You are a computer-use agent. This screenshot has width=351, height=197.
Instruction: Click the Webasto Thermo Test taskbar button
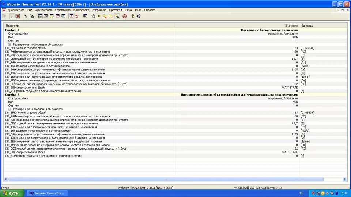click(47, 193)
